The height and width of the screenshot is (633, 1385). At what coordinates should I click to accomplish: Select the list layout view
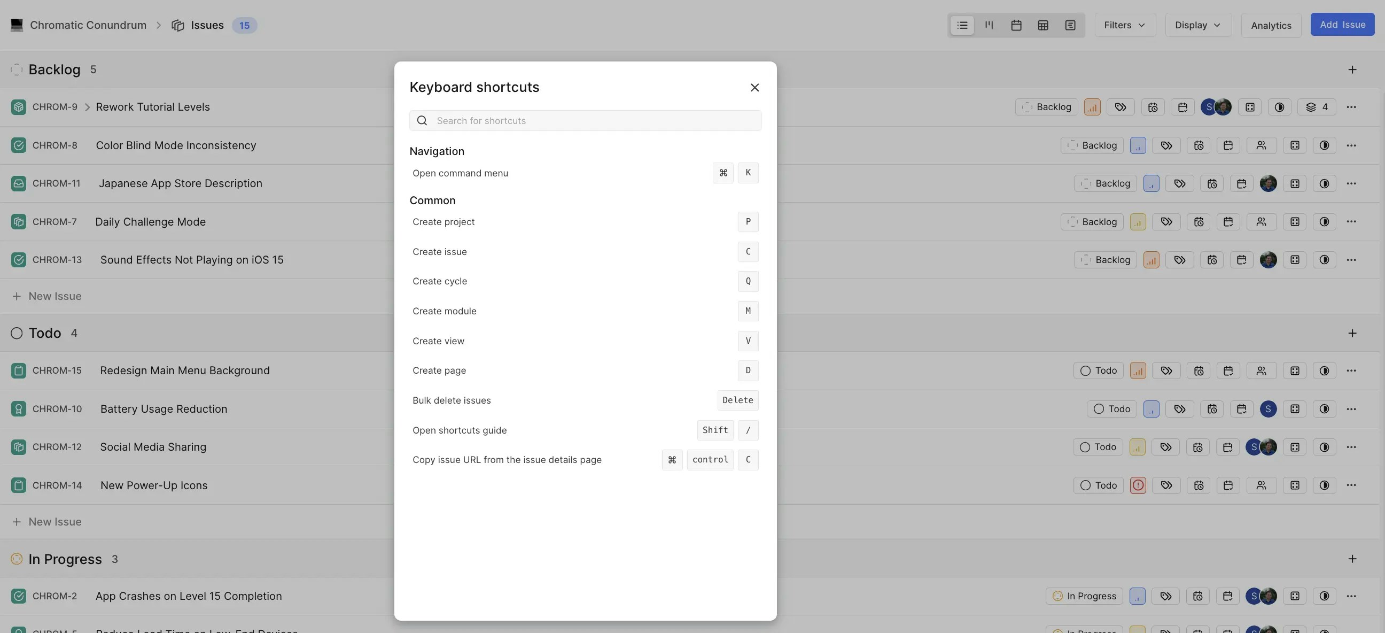962,25
